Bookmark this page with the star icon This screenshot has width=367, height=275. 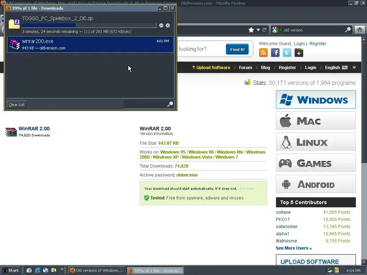click(x=251, y=30)
